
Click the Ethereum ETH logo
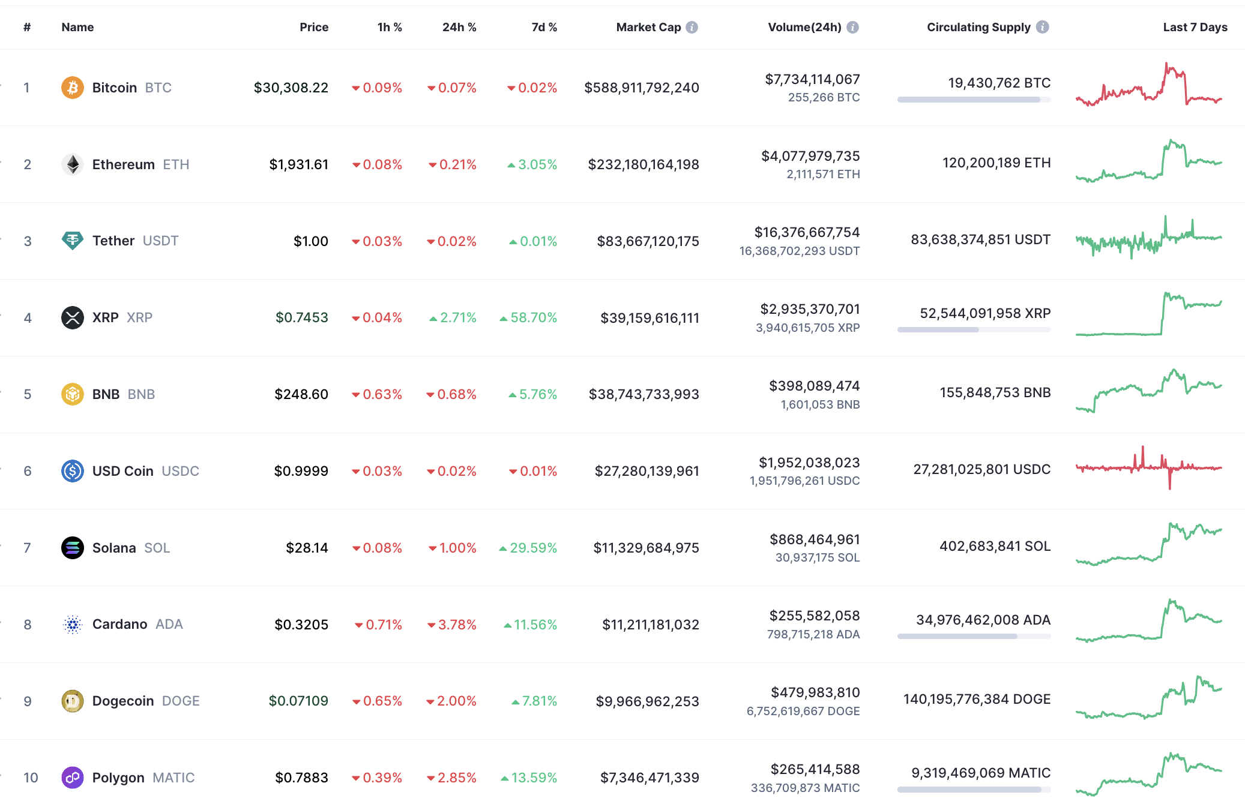coord(72,164)
